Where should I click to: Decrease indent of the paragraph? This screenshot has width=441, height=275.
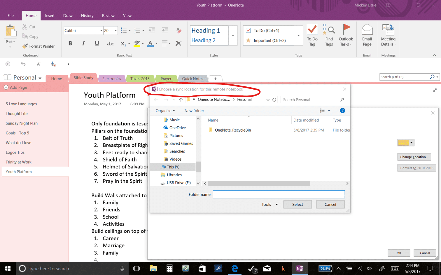click(x=152, y=30)
